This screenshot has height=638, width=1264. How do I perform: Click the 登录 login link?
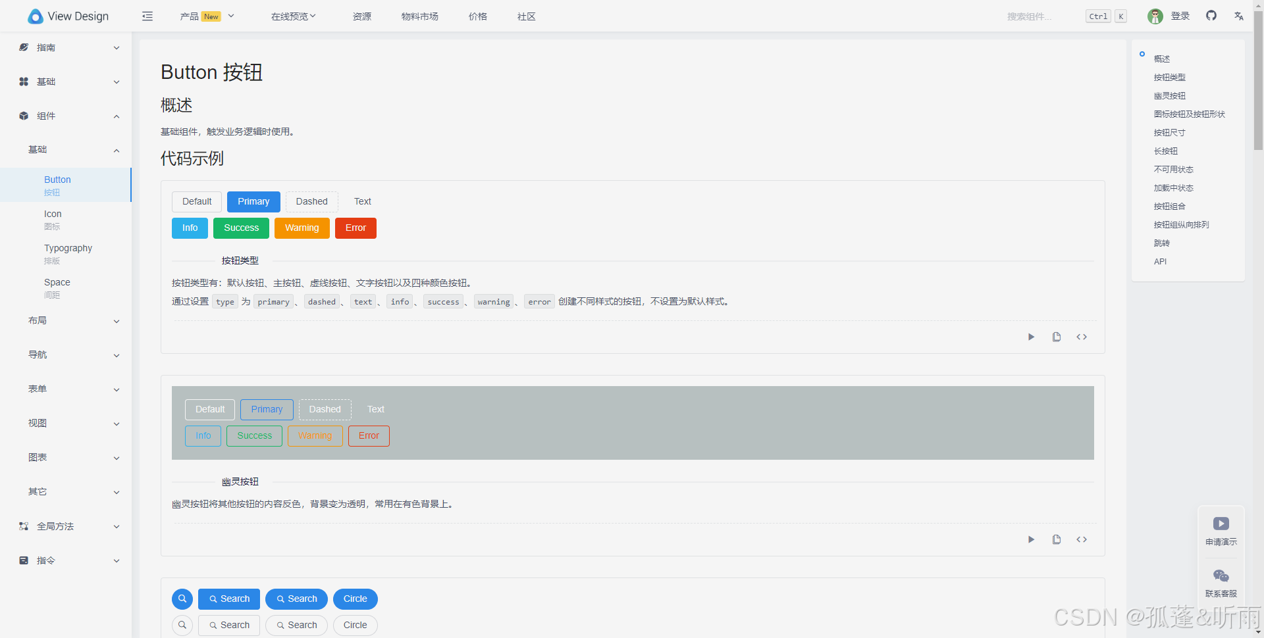coord(1180,16)
